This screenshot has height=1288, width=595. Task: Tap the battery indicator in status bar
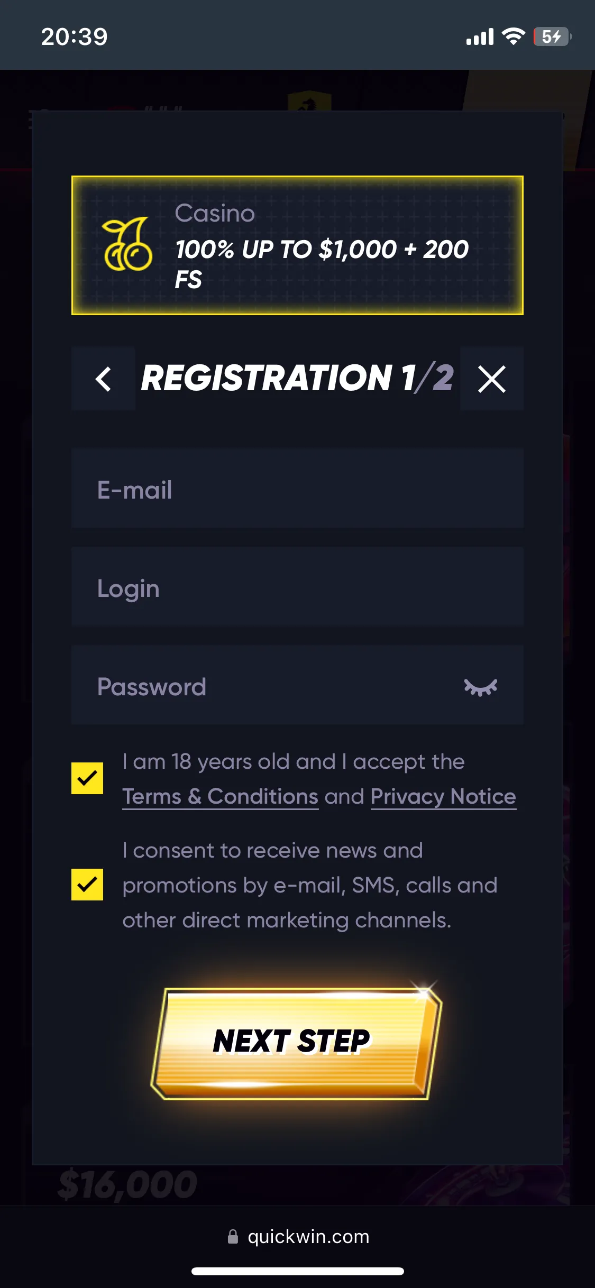point(552,36)
